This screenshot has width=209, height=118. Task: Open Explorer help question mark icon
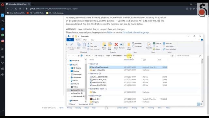click(202, 40)
